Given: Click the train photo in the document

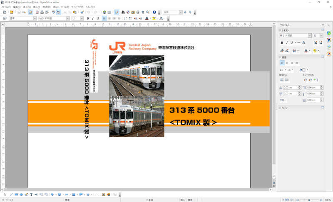Looking at the screenshot, I should 137,96.
